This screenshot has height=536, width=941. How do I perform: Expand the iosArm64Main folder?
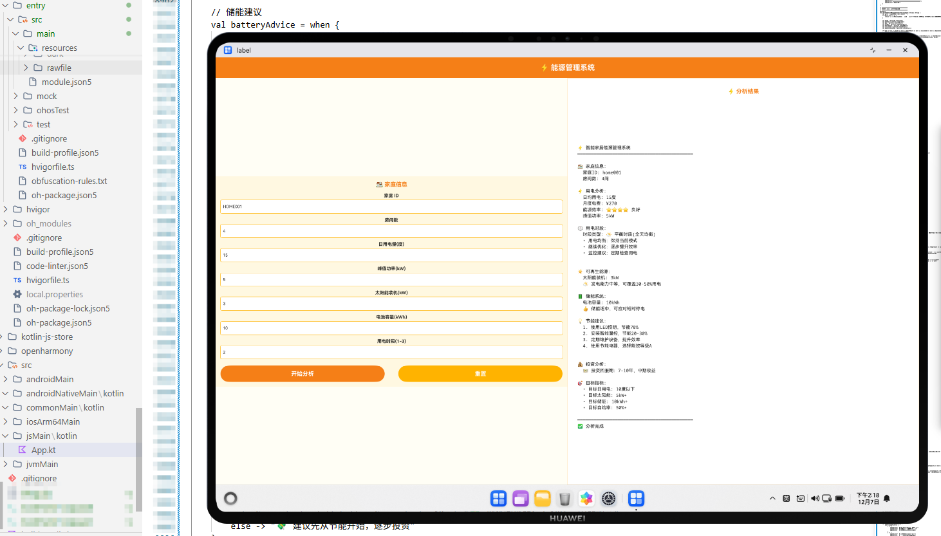(x=5, y=421)
